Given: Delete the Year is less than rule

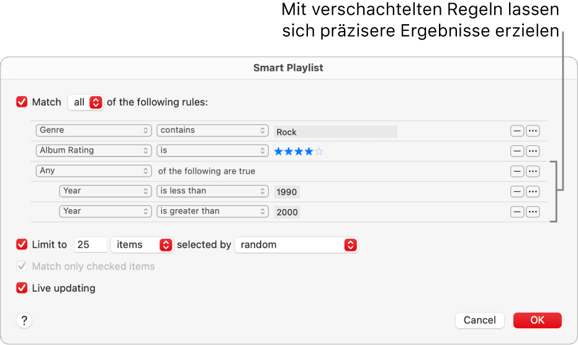Looking at the screenshot, I should (517, 192).
